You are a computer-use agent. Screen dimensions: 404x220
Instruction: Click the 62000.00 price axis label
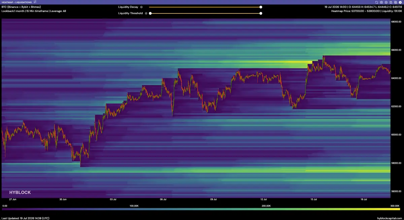pyautogui.click(x=396, y=106)
